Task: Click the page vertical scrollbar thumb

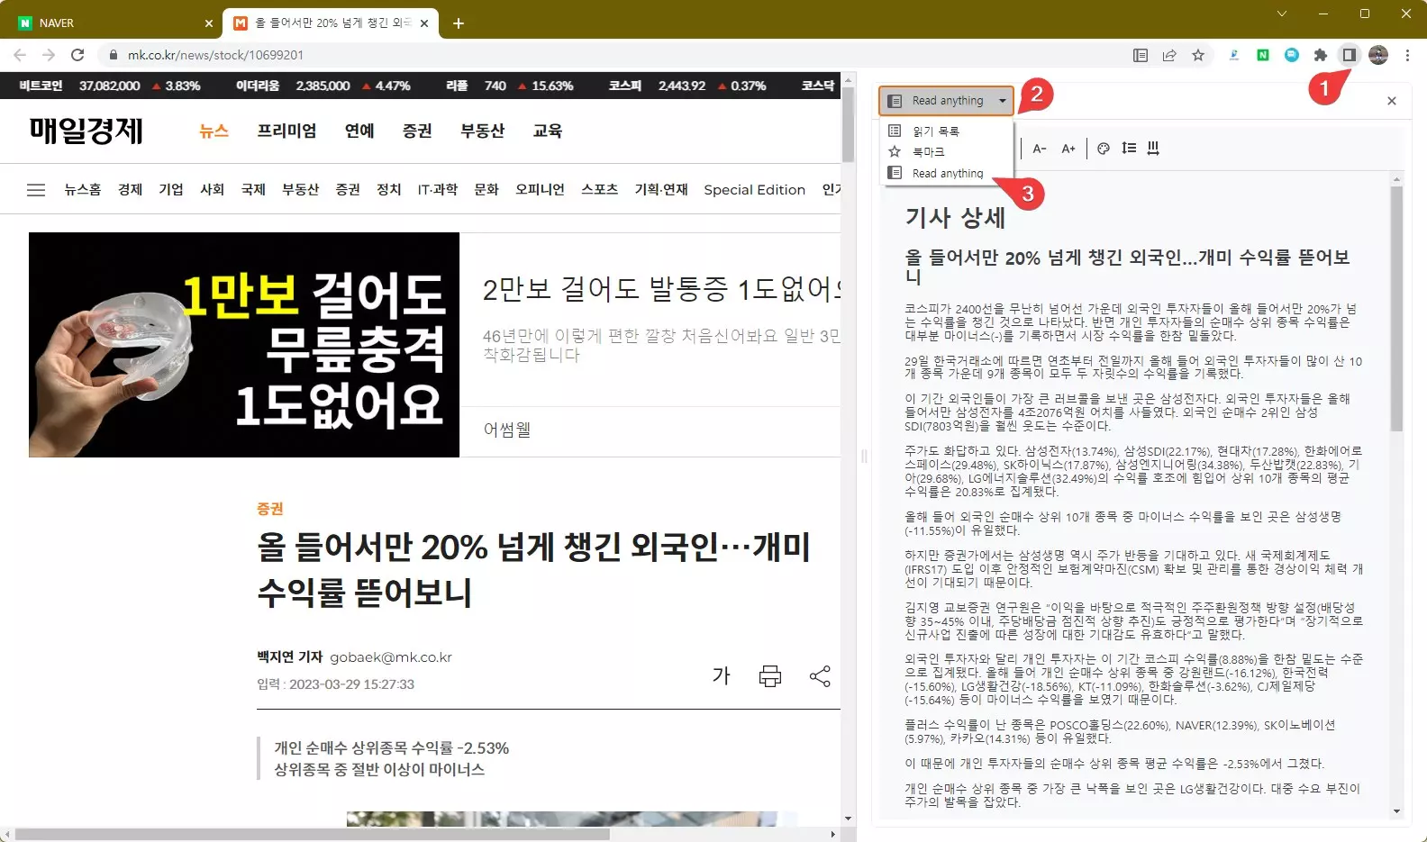Action: pyautogui.click(x=849, y=124)
